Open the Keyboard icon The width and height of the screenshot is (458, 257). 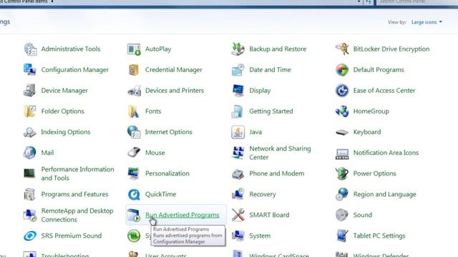pyautogui.click(x=342, y=132)
